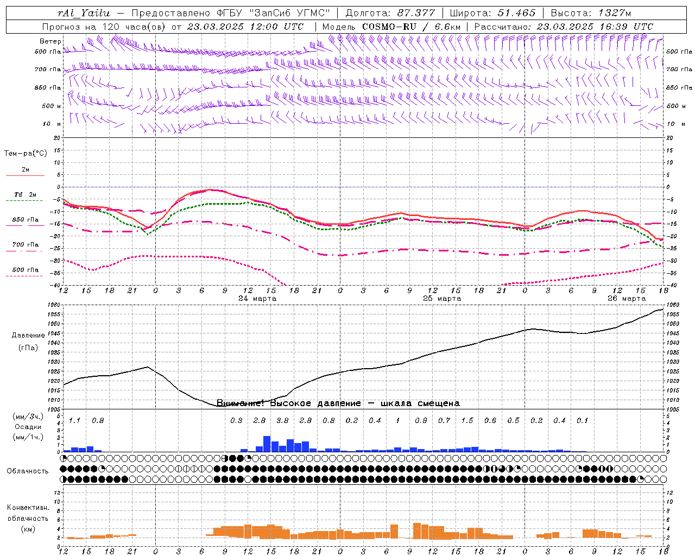The height and width of the screenshot is (556, 695).
Task: Select the Тем-ра(°C) temperature label
Action: click(26, 154)
